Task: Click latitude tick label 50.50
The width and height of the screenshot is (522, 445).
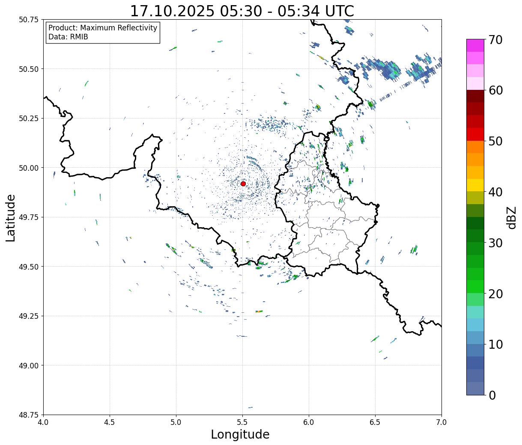Action: click(28, 69)
